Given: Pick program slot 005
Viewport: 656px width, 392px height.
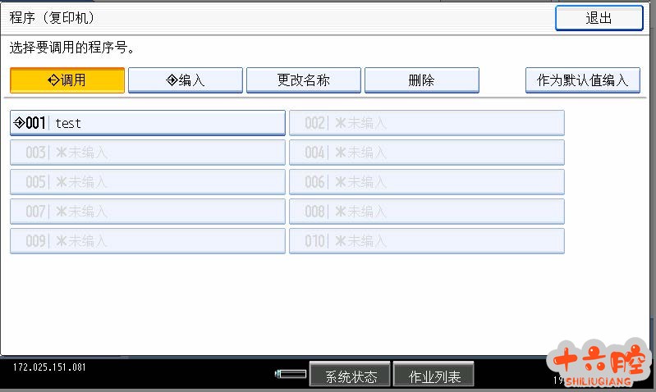Looking at the screenshot, I should pyautogui.click(x=148, y=182).
